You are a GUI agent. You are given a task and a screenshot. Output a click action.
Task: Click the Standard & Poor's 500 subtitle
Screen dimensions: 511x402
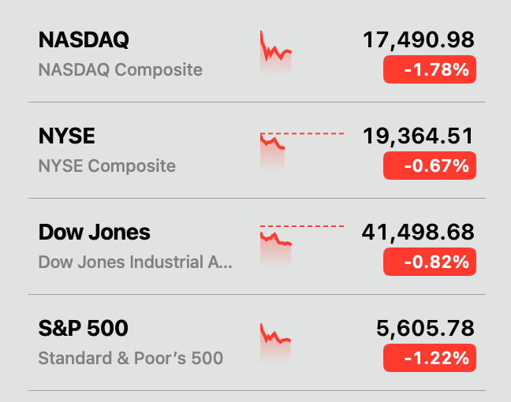click(130, 358)
